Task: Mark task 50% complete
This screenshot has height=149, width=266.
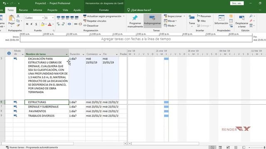Action: click(67, 17)
